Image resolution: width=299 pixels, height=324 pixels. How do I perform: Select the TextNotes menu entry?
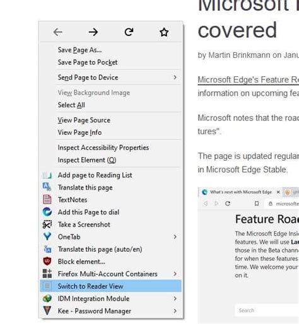point(110,200)
